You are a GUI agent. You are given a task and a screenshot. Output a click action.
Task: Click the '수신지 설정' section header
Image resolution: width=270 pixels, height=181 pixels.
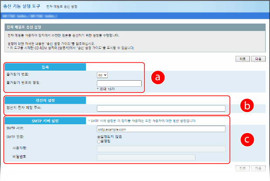(45, 100)
